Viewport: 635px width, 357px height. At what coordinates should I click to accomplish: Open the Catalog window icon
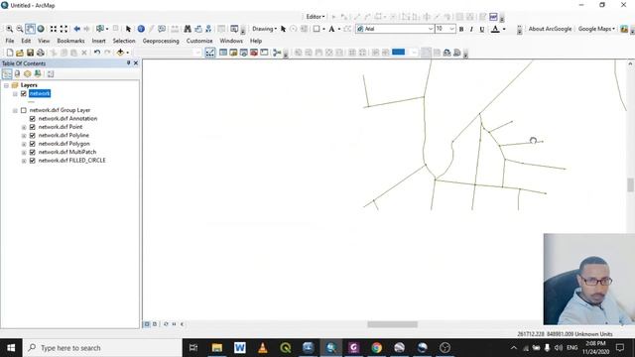[x=233, y=53]
